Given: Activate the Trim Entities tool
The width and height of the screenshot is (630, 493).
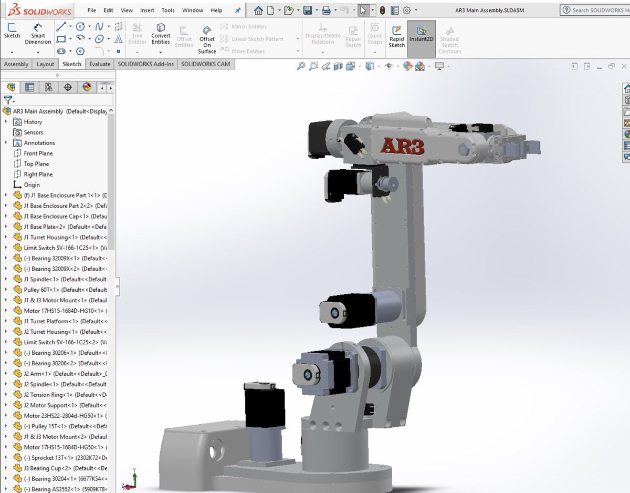Looking at the screenshot, I should coord(137,33).
